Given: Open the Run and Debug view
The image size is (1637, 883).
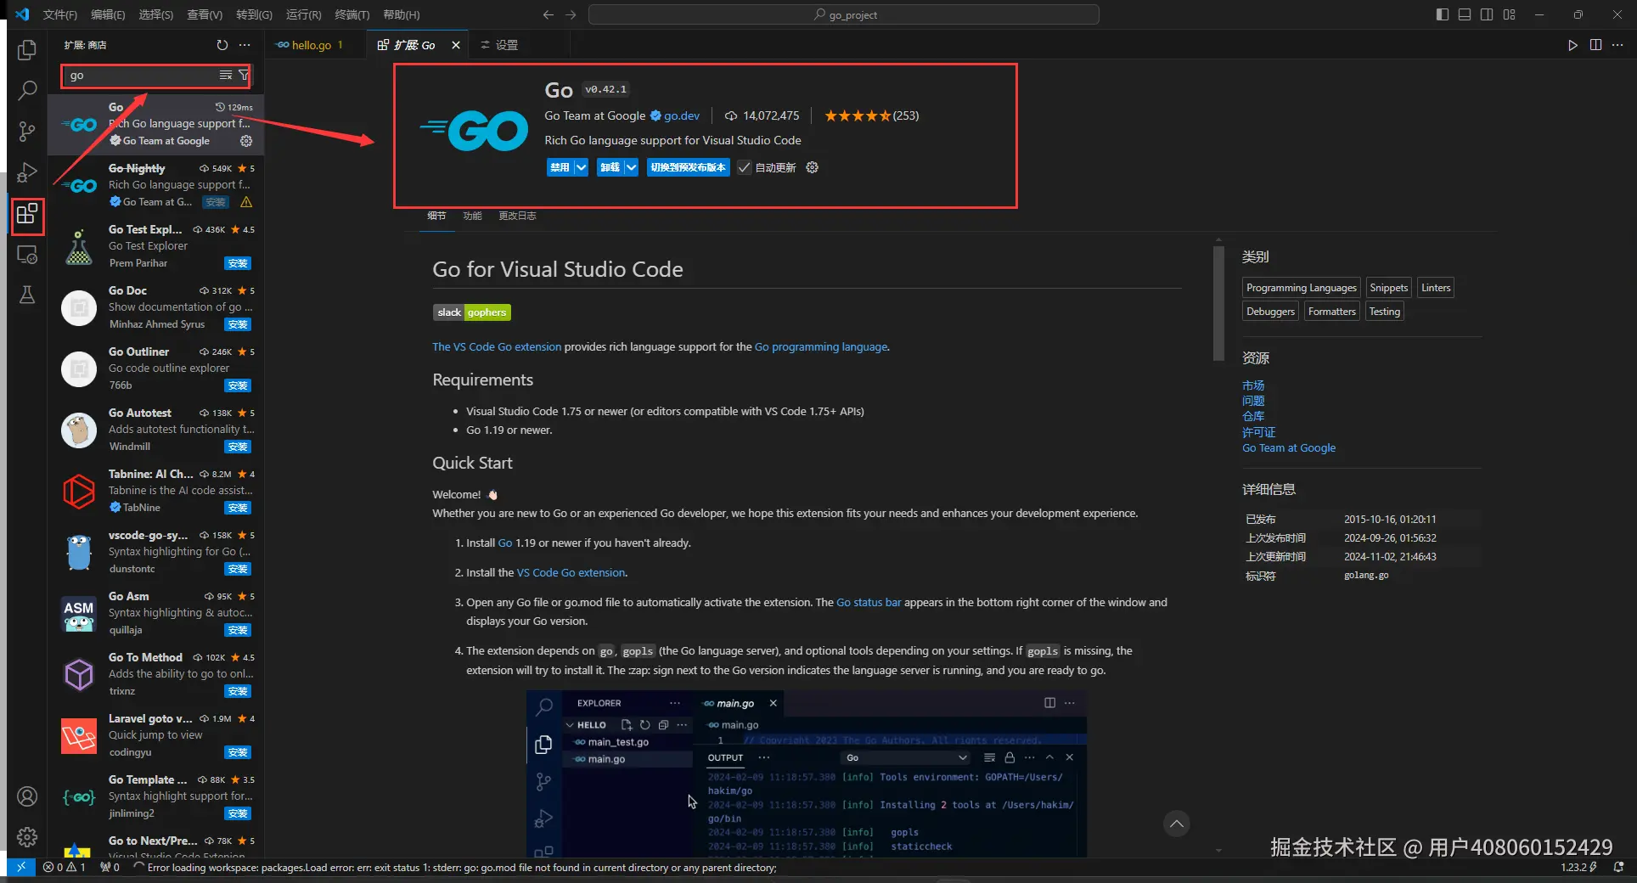Looking at the screenshot, I should pos(27,172).
